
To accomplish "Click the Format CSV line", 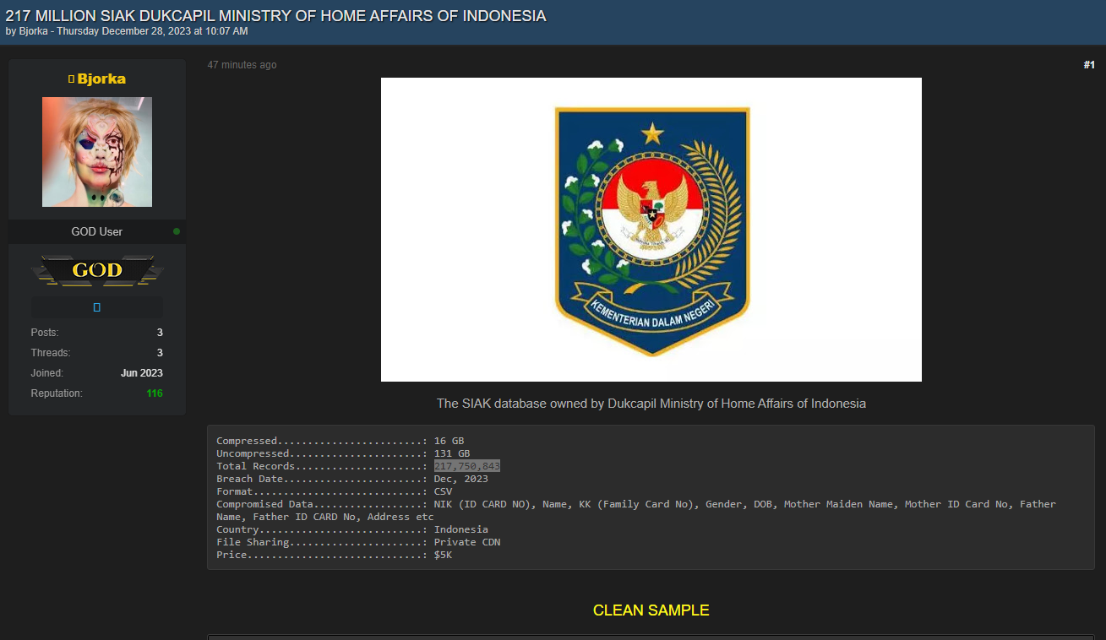I will tap(335, 491).
